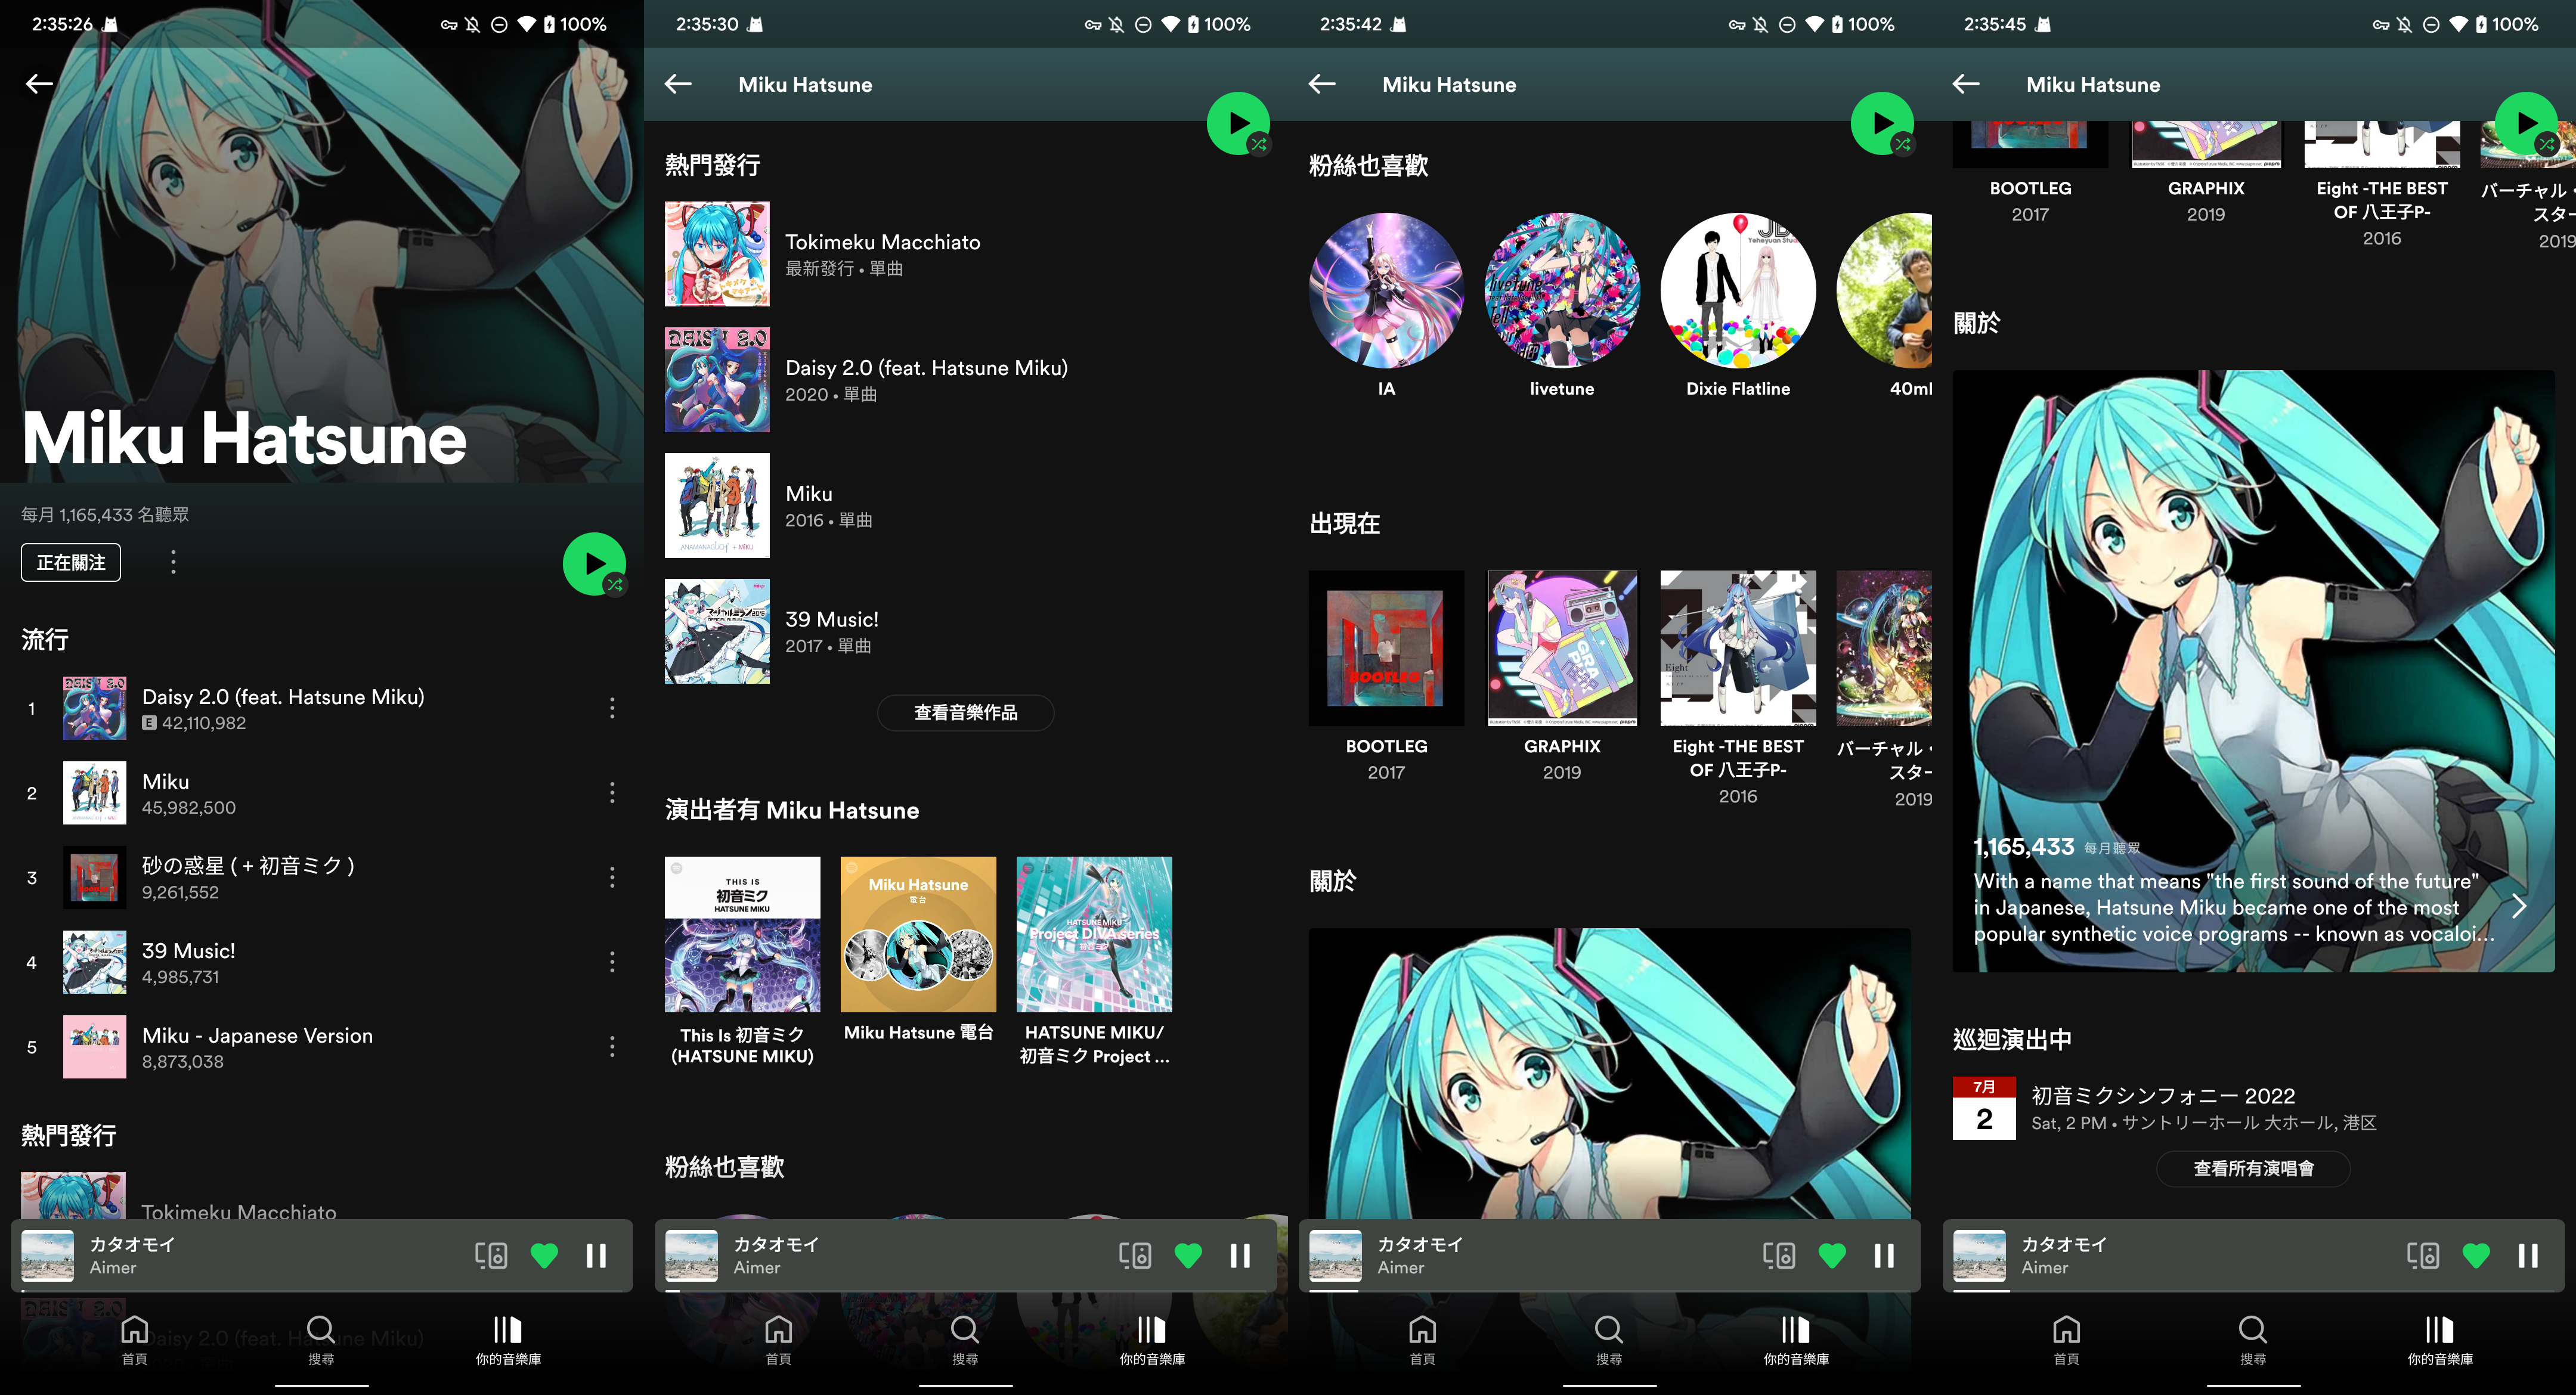Seek カタオモイ progress line on 2:35:45 screen
The width and height of the screenshot is (2576, 1395).
pos(2253,1291)
